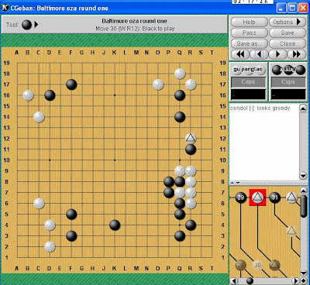Close the game with Close button
Viewport: 310px width, 285px height.
coord(288,43)
